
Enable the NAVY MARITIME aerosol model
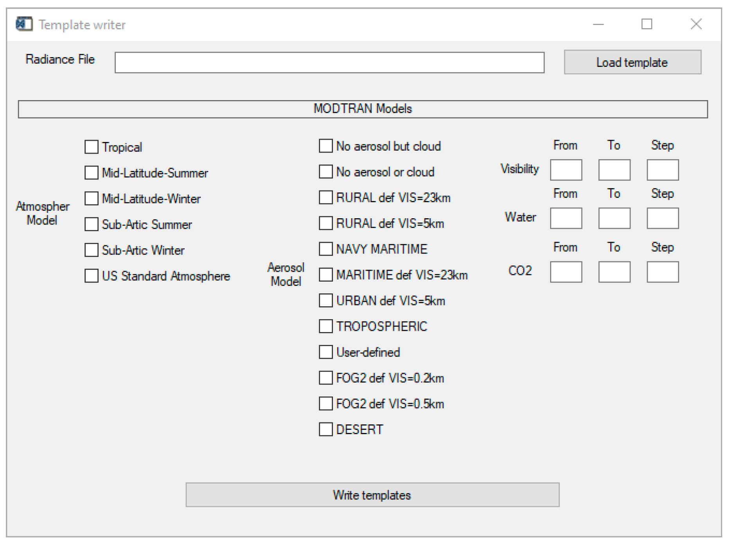tap(325, 249)
